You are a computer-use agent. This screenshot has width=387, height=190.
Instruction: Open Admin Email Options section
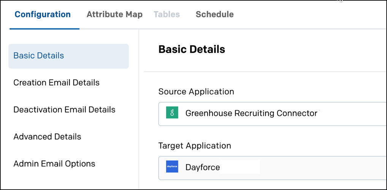pos(54,164)
